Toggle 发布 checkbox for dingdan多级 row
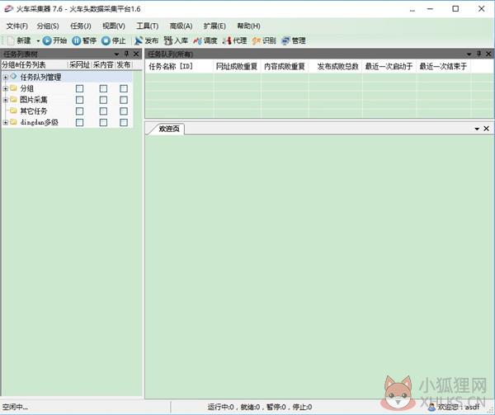Image resolution: width=495 pixels, height=415 pixels. [124, 122]
